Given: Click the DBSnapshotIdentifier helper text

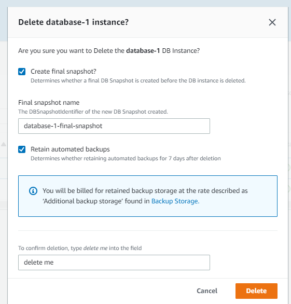Looking at the screenshot, I should pos(93,112).
